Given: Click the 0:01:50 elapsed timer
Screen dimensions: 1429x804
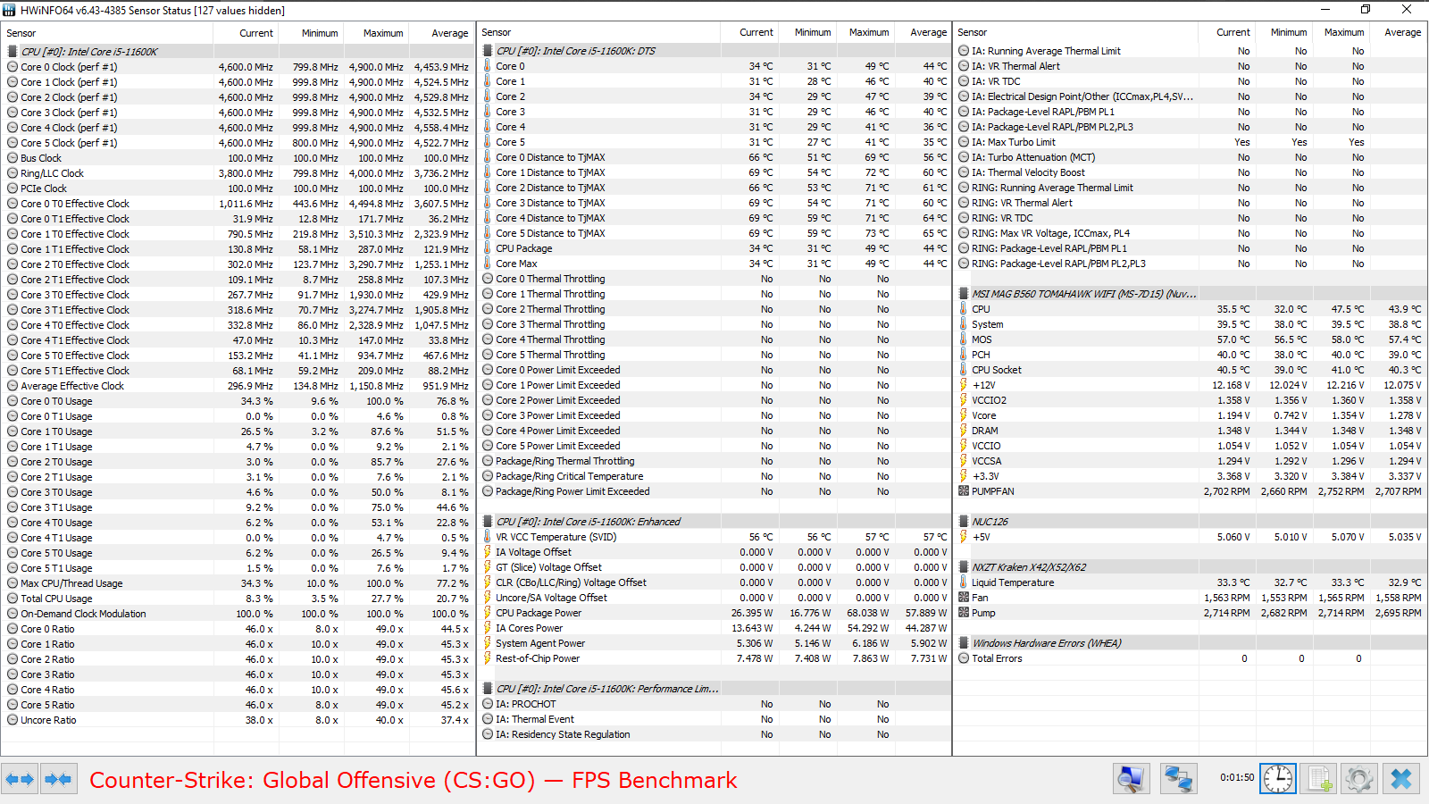Looking at the screenshot, I should [x=1237, y=777].
